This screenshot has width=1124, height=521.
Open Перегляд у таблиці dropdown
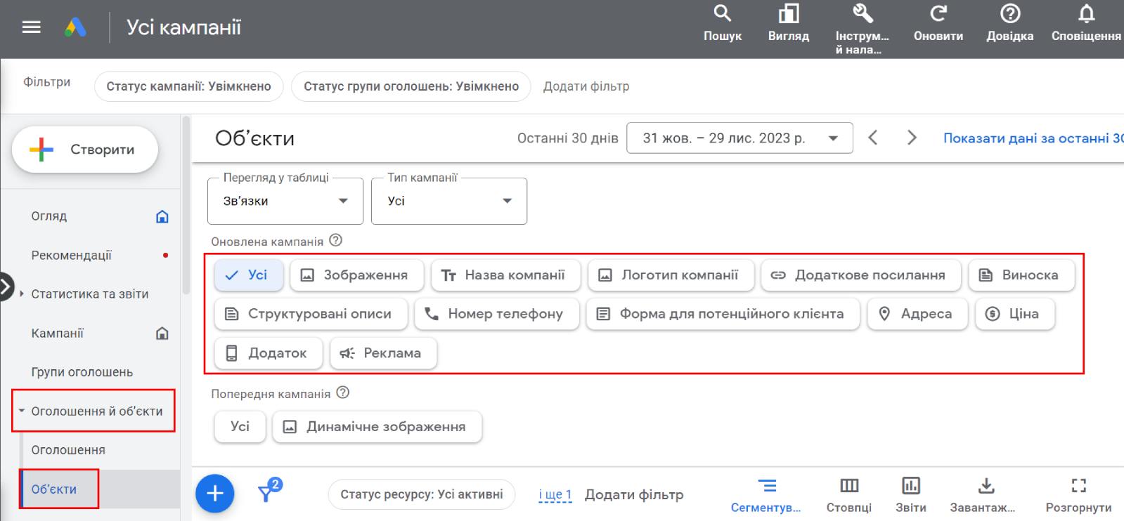point(285,201)
